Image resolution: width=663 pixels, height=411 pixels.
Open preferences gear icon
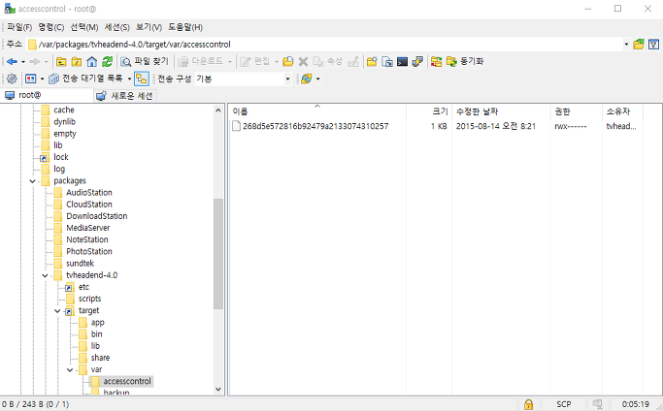(x=12, y=79)
